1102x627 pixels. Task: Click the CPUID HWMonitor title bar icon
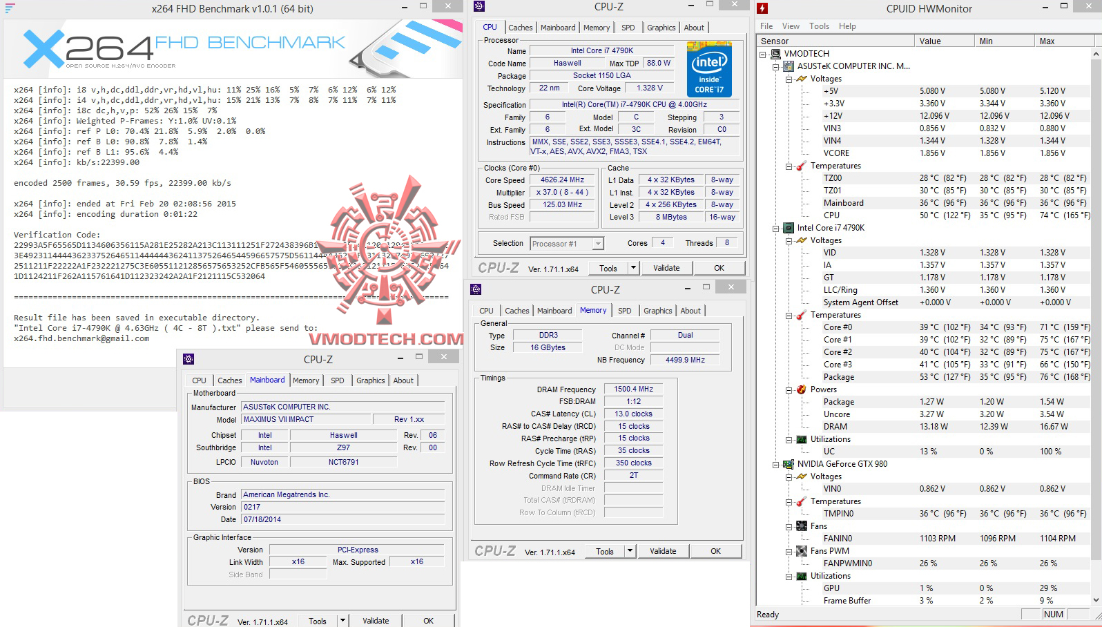(762, 8)
